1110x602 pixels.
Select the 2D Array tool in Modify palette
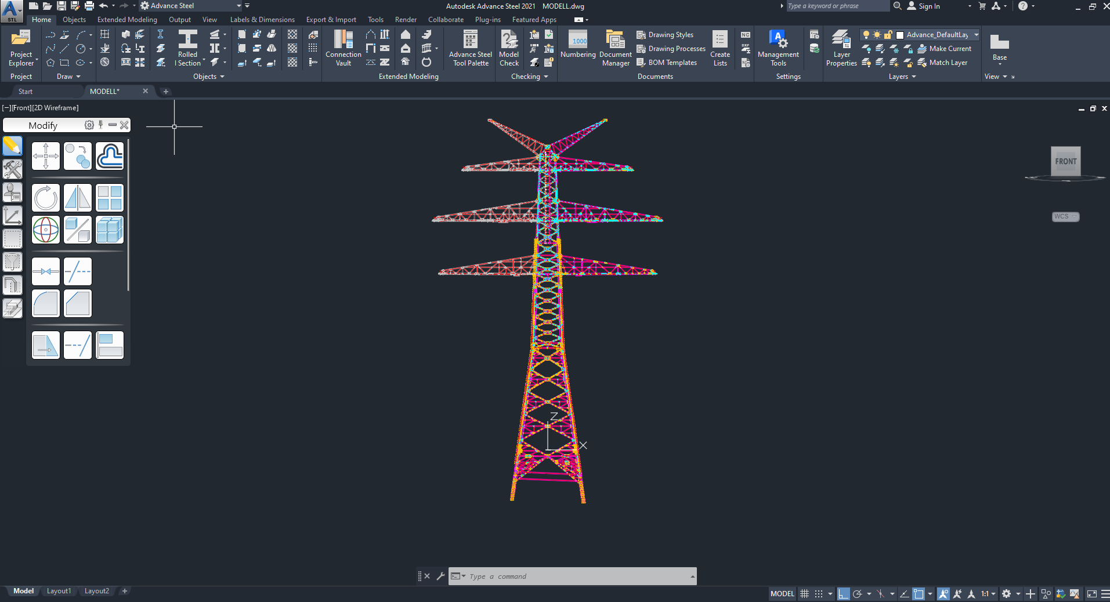point(110,198)
